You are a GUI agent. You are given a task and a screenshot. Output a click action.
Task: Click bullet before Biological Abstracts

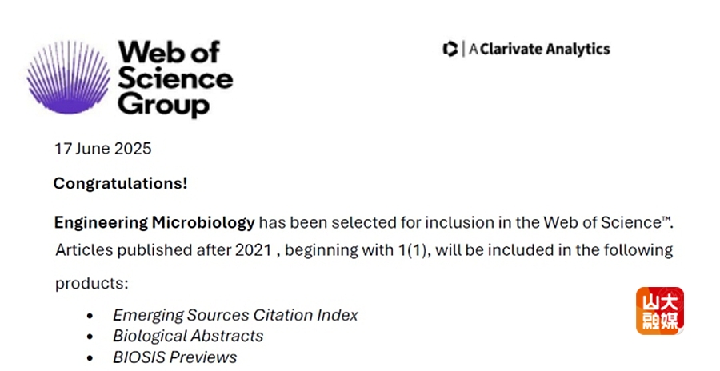click(x=90, y=337)
